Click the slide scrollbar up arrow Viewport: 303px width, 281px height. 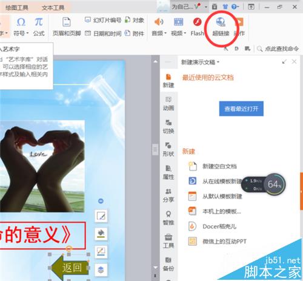pyautogui.click(x=155, y=61)
